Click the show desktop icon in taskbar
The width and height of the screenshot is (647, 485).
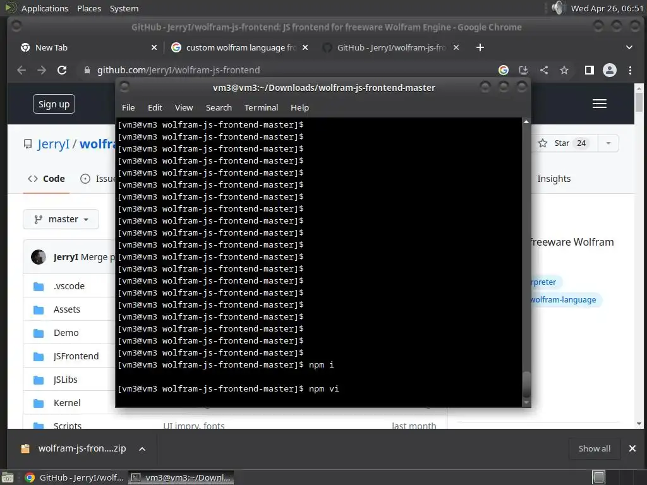[8, 477]
